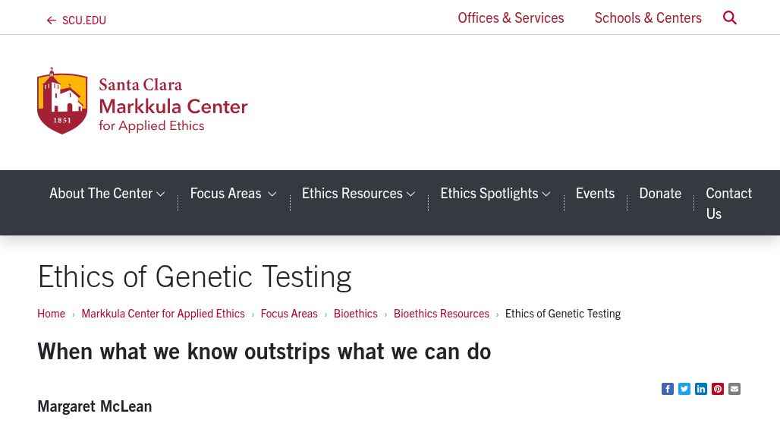Open the search magnifier icon
This screenshot has height=439, width=780.
coord(730,17)
